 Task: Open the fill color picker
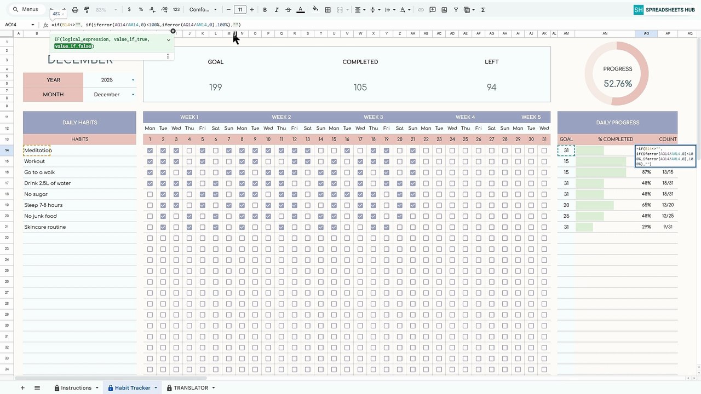click(x=315, y=10)
